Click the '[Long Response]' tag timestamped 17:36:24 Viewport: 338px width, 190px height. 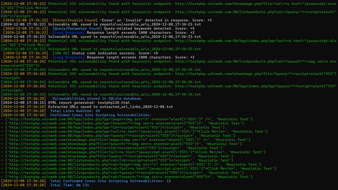coord(69,58)
